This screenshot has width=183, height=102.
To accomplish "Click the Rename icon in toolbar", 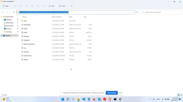I will (x=32, y=6).
